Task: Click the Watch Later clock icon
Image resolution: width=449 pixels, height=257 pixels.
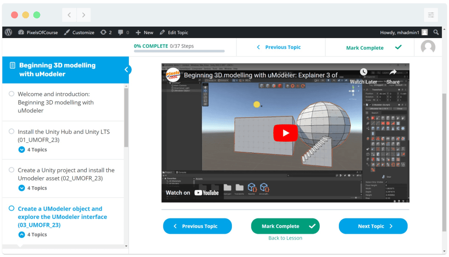Action: pos(363,72)
